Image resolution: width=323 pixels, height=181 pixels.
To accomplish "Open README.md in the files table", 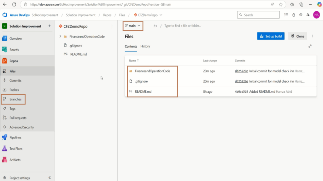I will (143, 91).
